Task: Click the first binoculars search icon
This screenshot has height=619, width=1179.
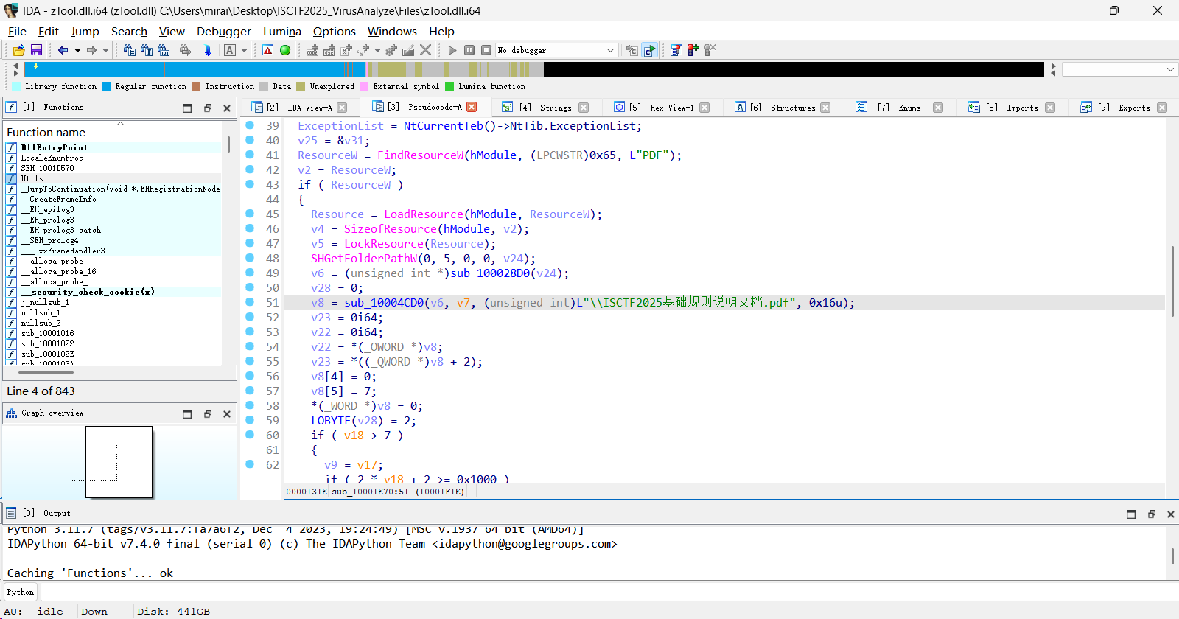Action: tap(130, 50)
